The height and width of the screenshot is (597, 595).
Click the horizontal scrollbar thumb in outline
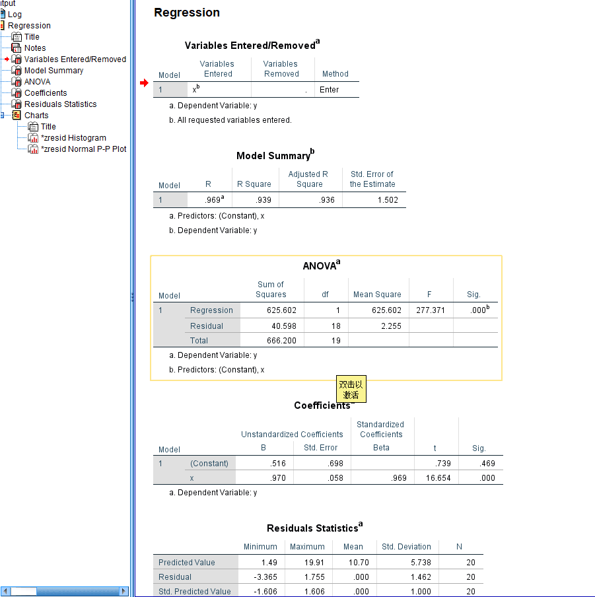point(23,591)
